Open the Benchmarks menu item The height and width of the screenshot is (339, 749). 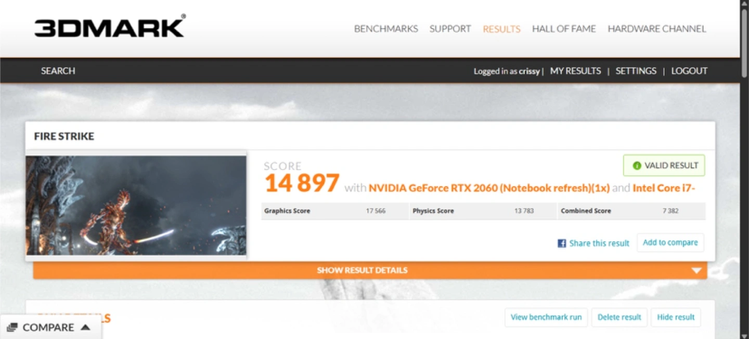click(x=386, y=29)
